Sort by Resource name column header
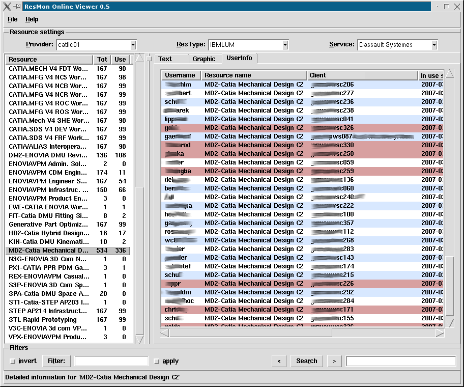The height and width of the screenshot is (387, 464). [254, 75]
